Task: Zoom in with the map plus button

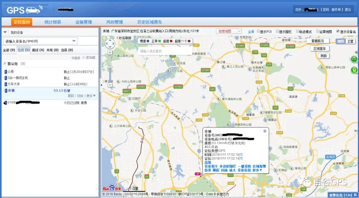Action: point(110,53)
